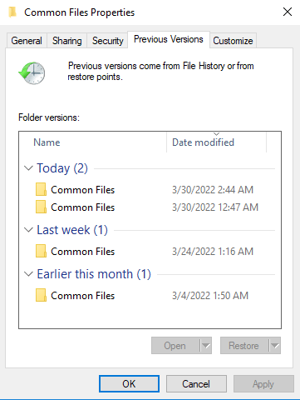Switch to the General tab
Screen dimensions: 300x400
click(27, 41)
